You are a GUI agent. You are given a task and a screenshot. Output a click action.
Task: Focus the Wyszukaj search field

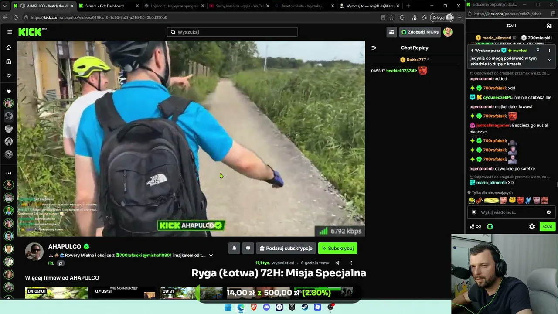[232, 32]
